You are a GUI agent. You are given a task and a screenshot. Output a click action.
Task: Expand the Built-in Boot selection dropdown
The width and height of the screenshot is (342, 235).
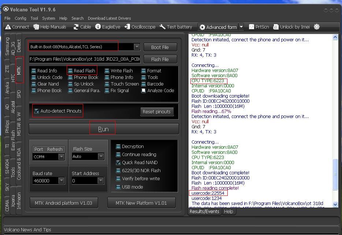[137, 47]
